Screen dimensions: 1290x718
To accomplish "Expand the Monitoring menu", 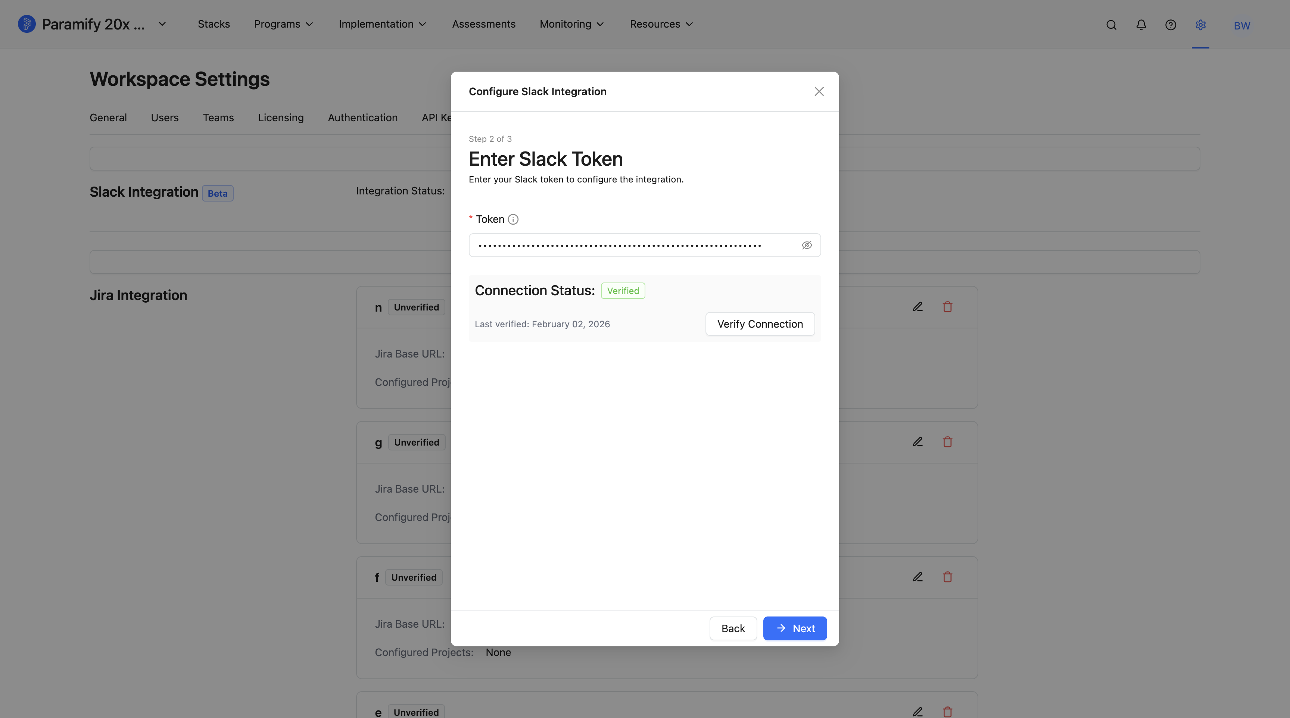I will (x=572, y=24).
